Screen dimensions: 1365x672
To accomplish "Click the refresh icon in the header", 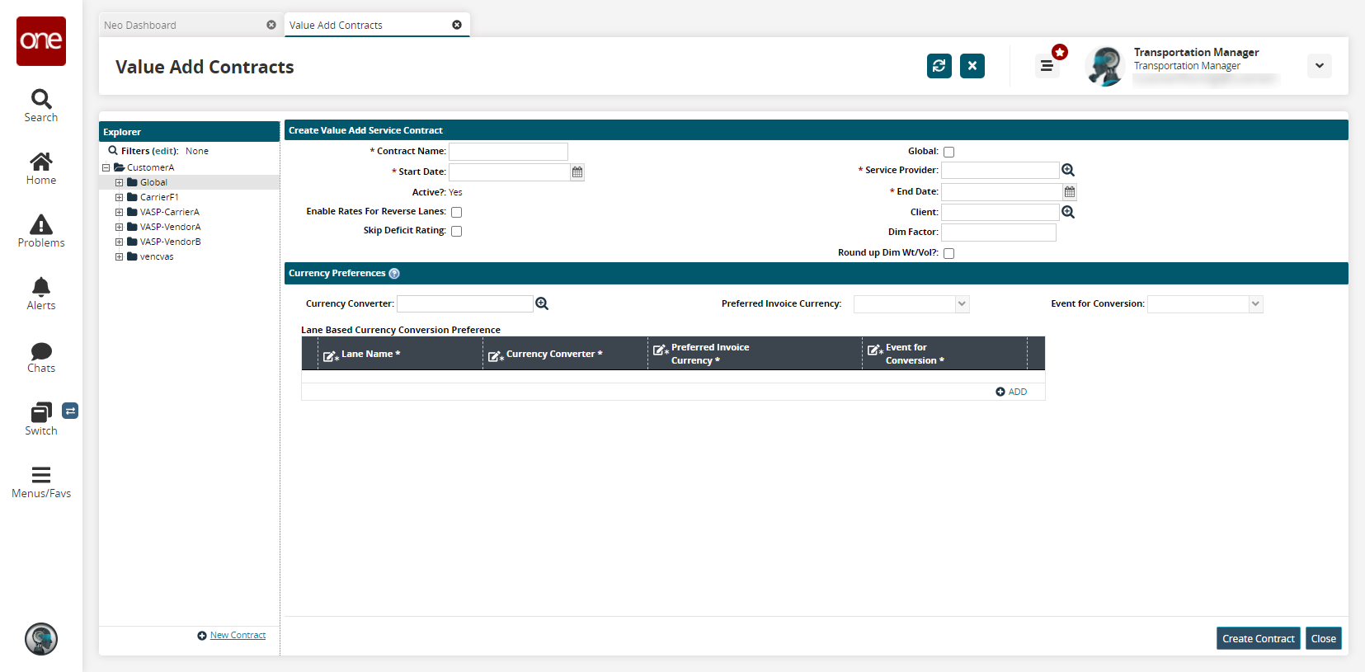I will tap(939, 66).
